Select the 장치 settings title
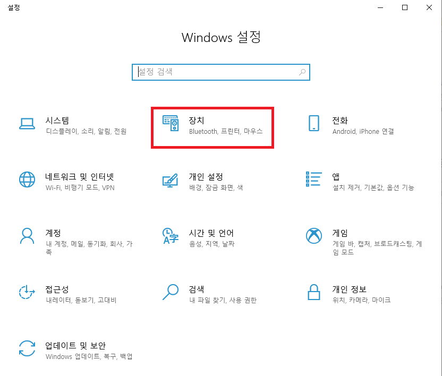This screenshot has height=376, width=442. 196,121
